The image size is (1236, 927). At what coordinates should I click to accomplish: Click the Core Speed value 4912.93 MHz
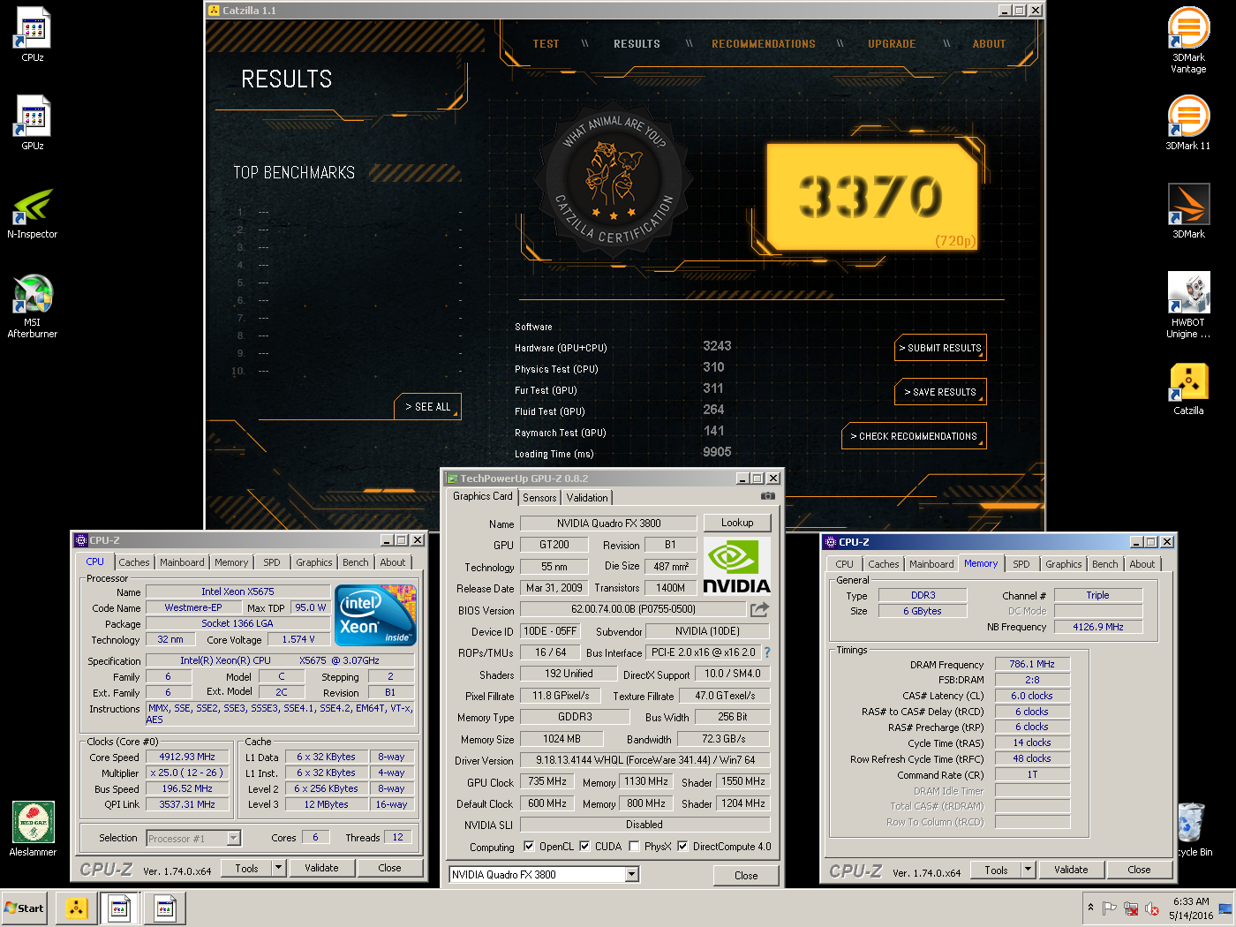187,757
